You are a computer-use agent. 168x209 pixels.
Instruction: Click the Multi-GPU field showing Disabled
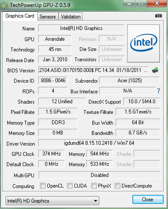point(100,175)
